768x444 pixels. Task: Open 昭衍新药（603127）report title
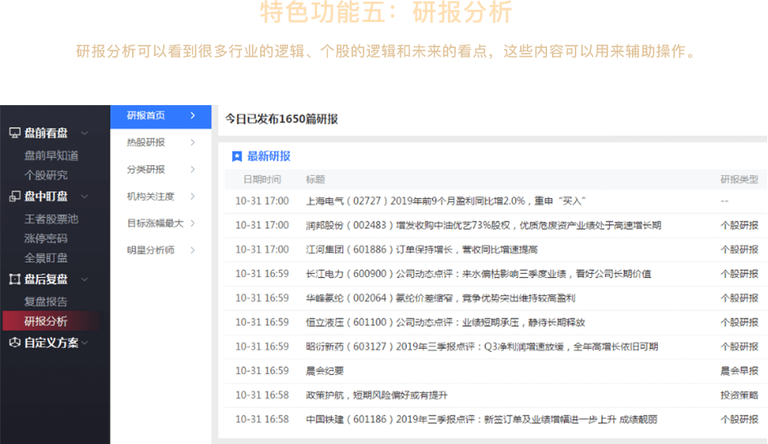[x=482, y=346]
